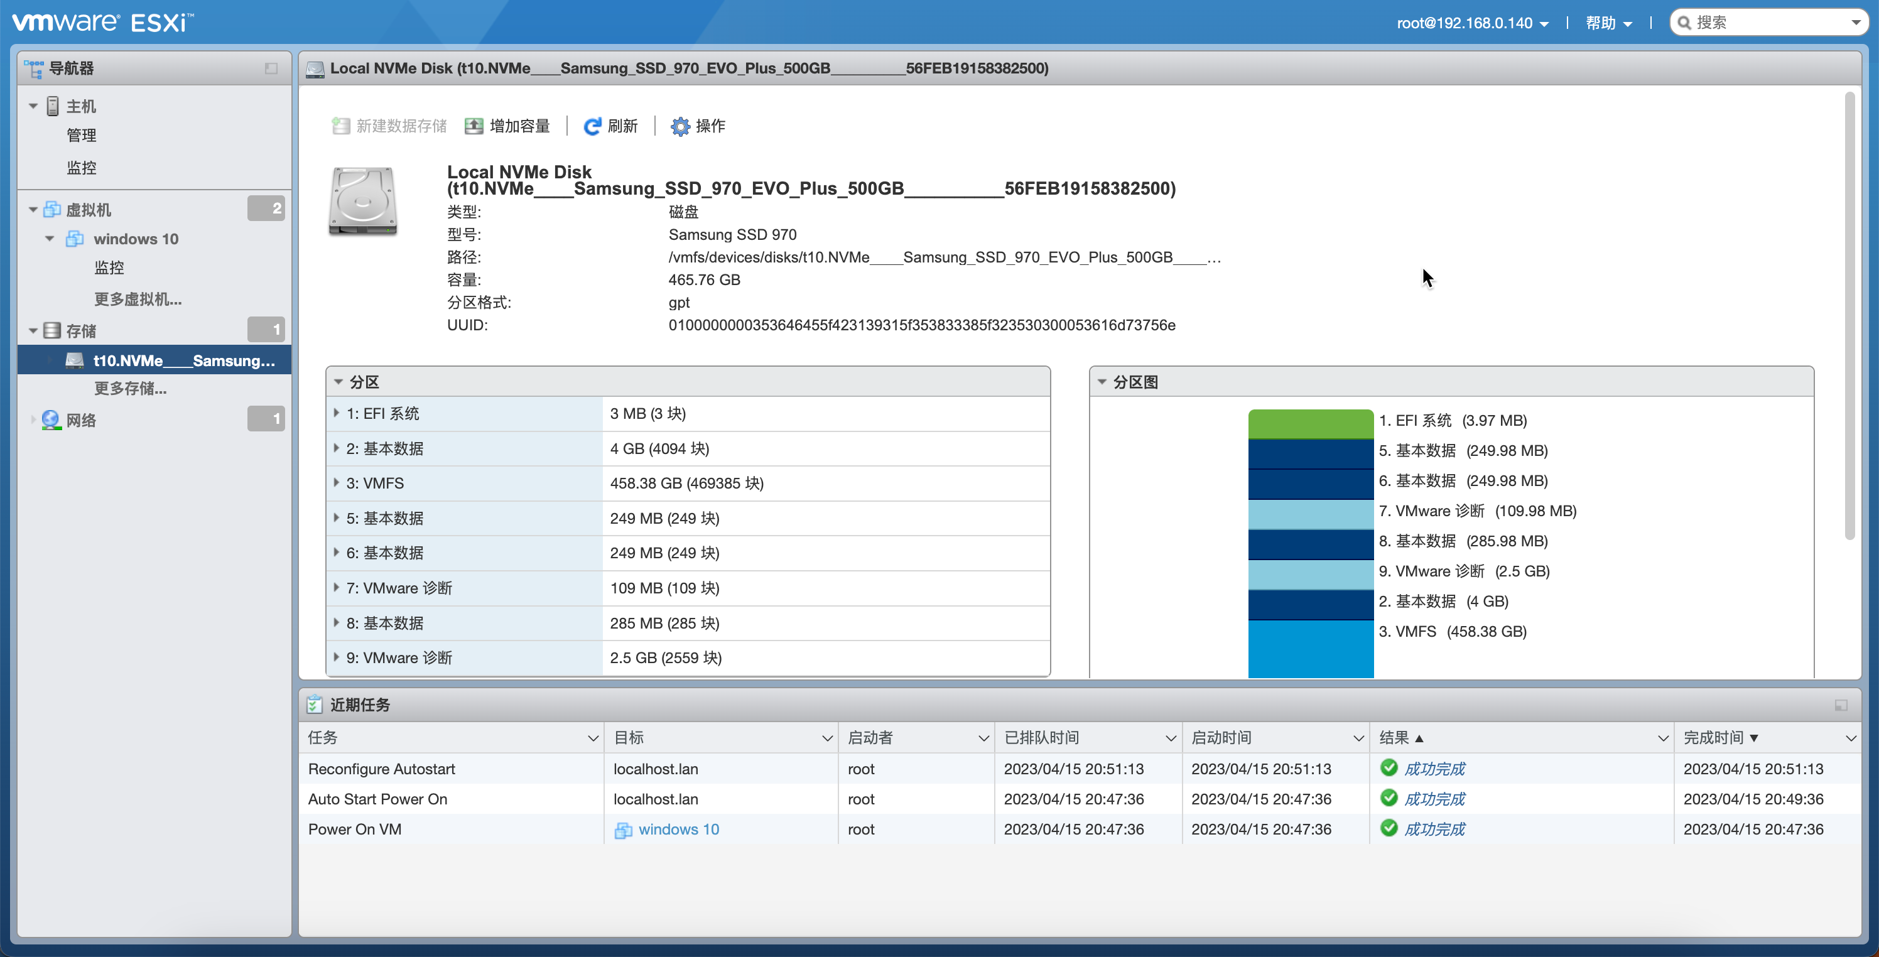Click the green EFI system swatch in partition diagram
The width and height of the screenshot is (1879, 957).
point(1311,424)
